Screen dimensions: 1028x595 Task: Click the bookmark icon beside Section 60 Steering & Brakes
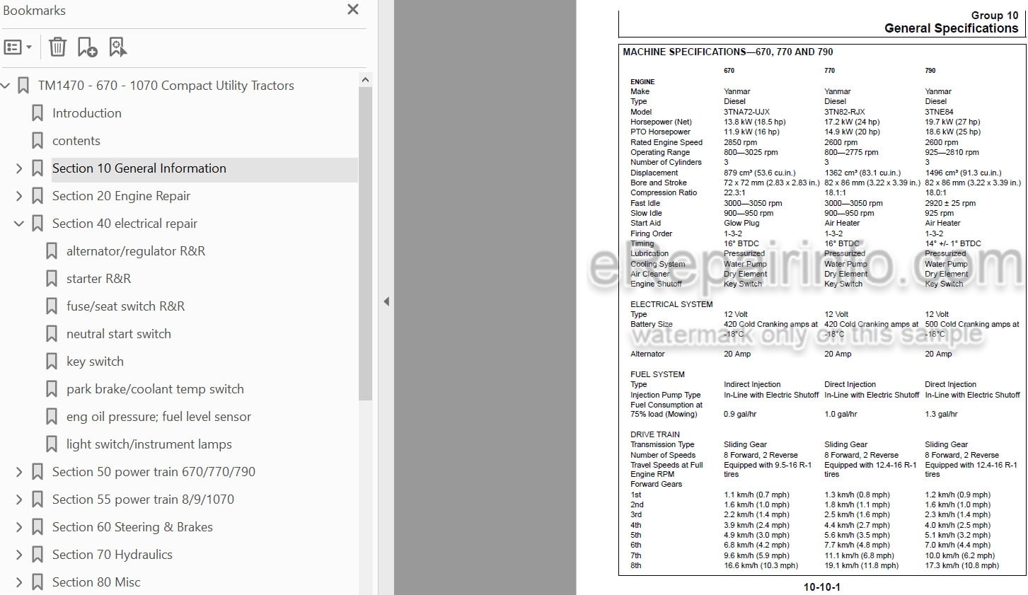pos(37,527)
